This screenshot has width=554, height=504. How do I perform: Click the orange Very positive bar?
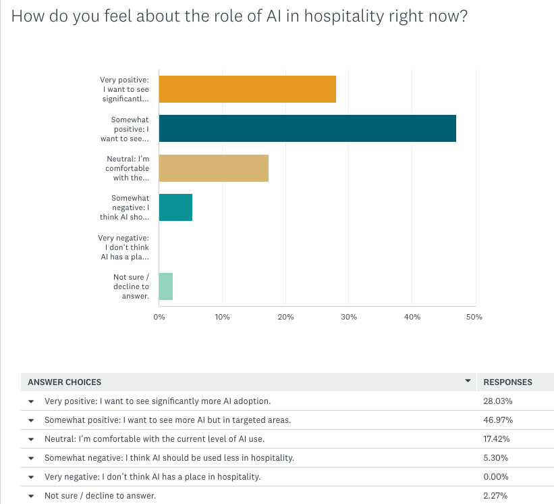[x=248, y=89]
